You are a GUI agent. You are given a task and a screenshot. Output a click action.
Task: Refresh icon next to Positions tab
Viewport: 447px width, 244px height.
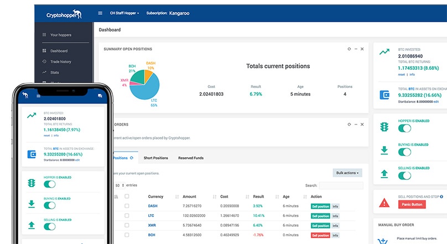point(132,158)
